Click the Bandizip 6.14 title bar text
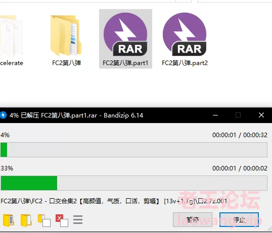Image resolution: width=272 pixels, height=233 pixels. 123,115
